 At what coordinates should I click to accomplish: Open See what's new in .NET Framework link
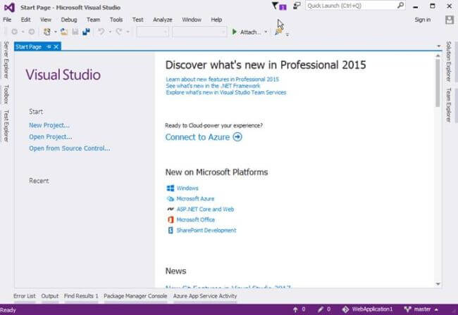tap(213, 86)
